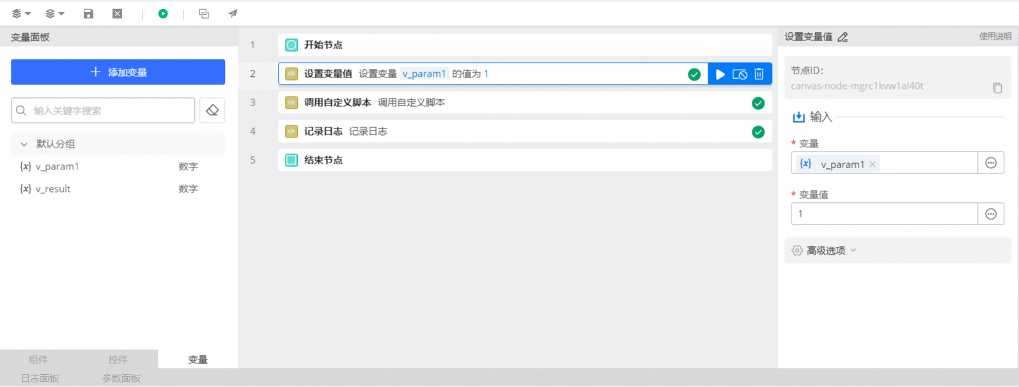Delete the 设置变量值 node with trash icon
Viewport: 1019px width, 387px height.
click(759, 74)
